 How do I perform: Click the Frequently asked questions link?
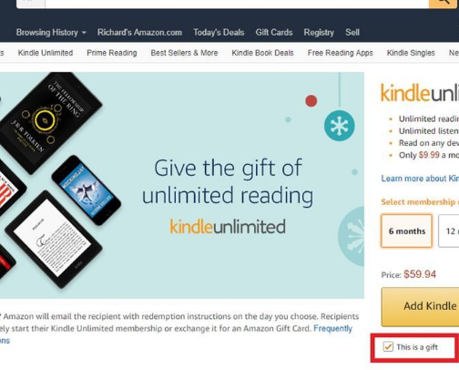coord(332,328)
